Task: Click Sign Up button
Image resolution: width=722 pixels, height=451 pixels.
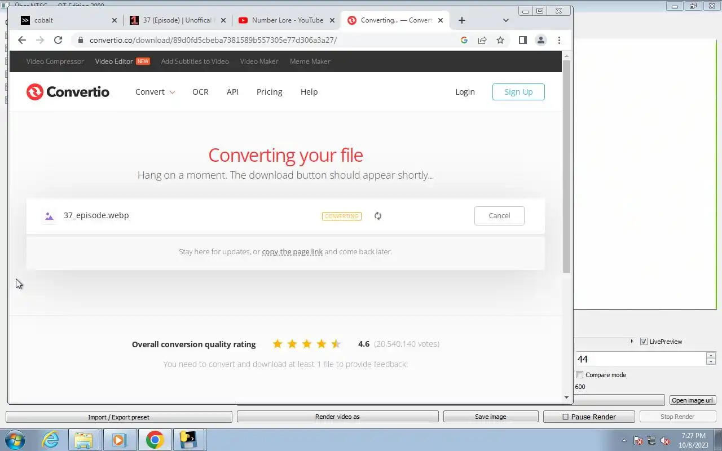Action: click(x=518, y=92)
